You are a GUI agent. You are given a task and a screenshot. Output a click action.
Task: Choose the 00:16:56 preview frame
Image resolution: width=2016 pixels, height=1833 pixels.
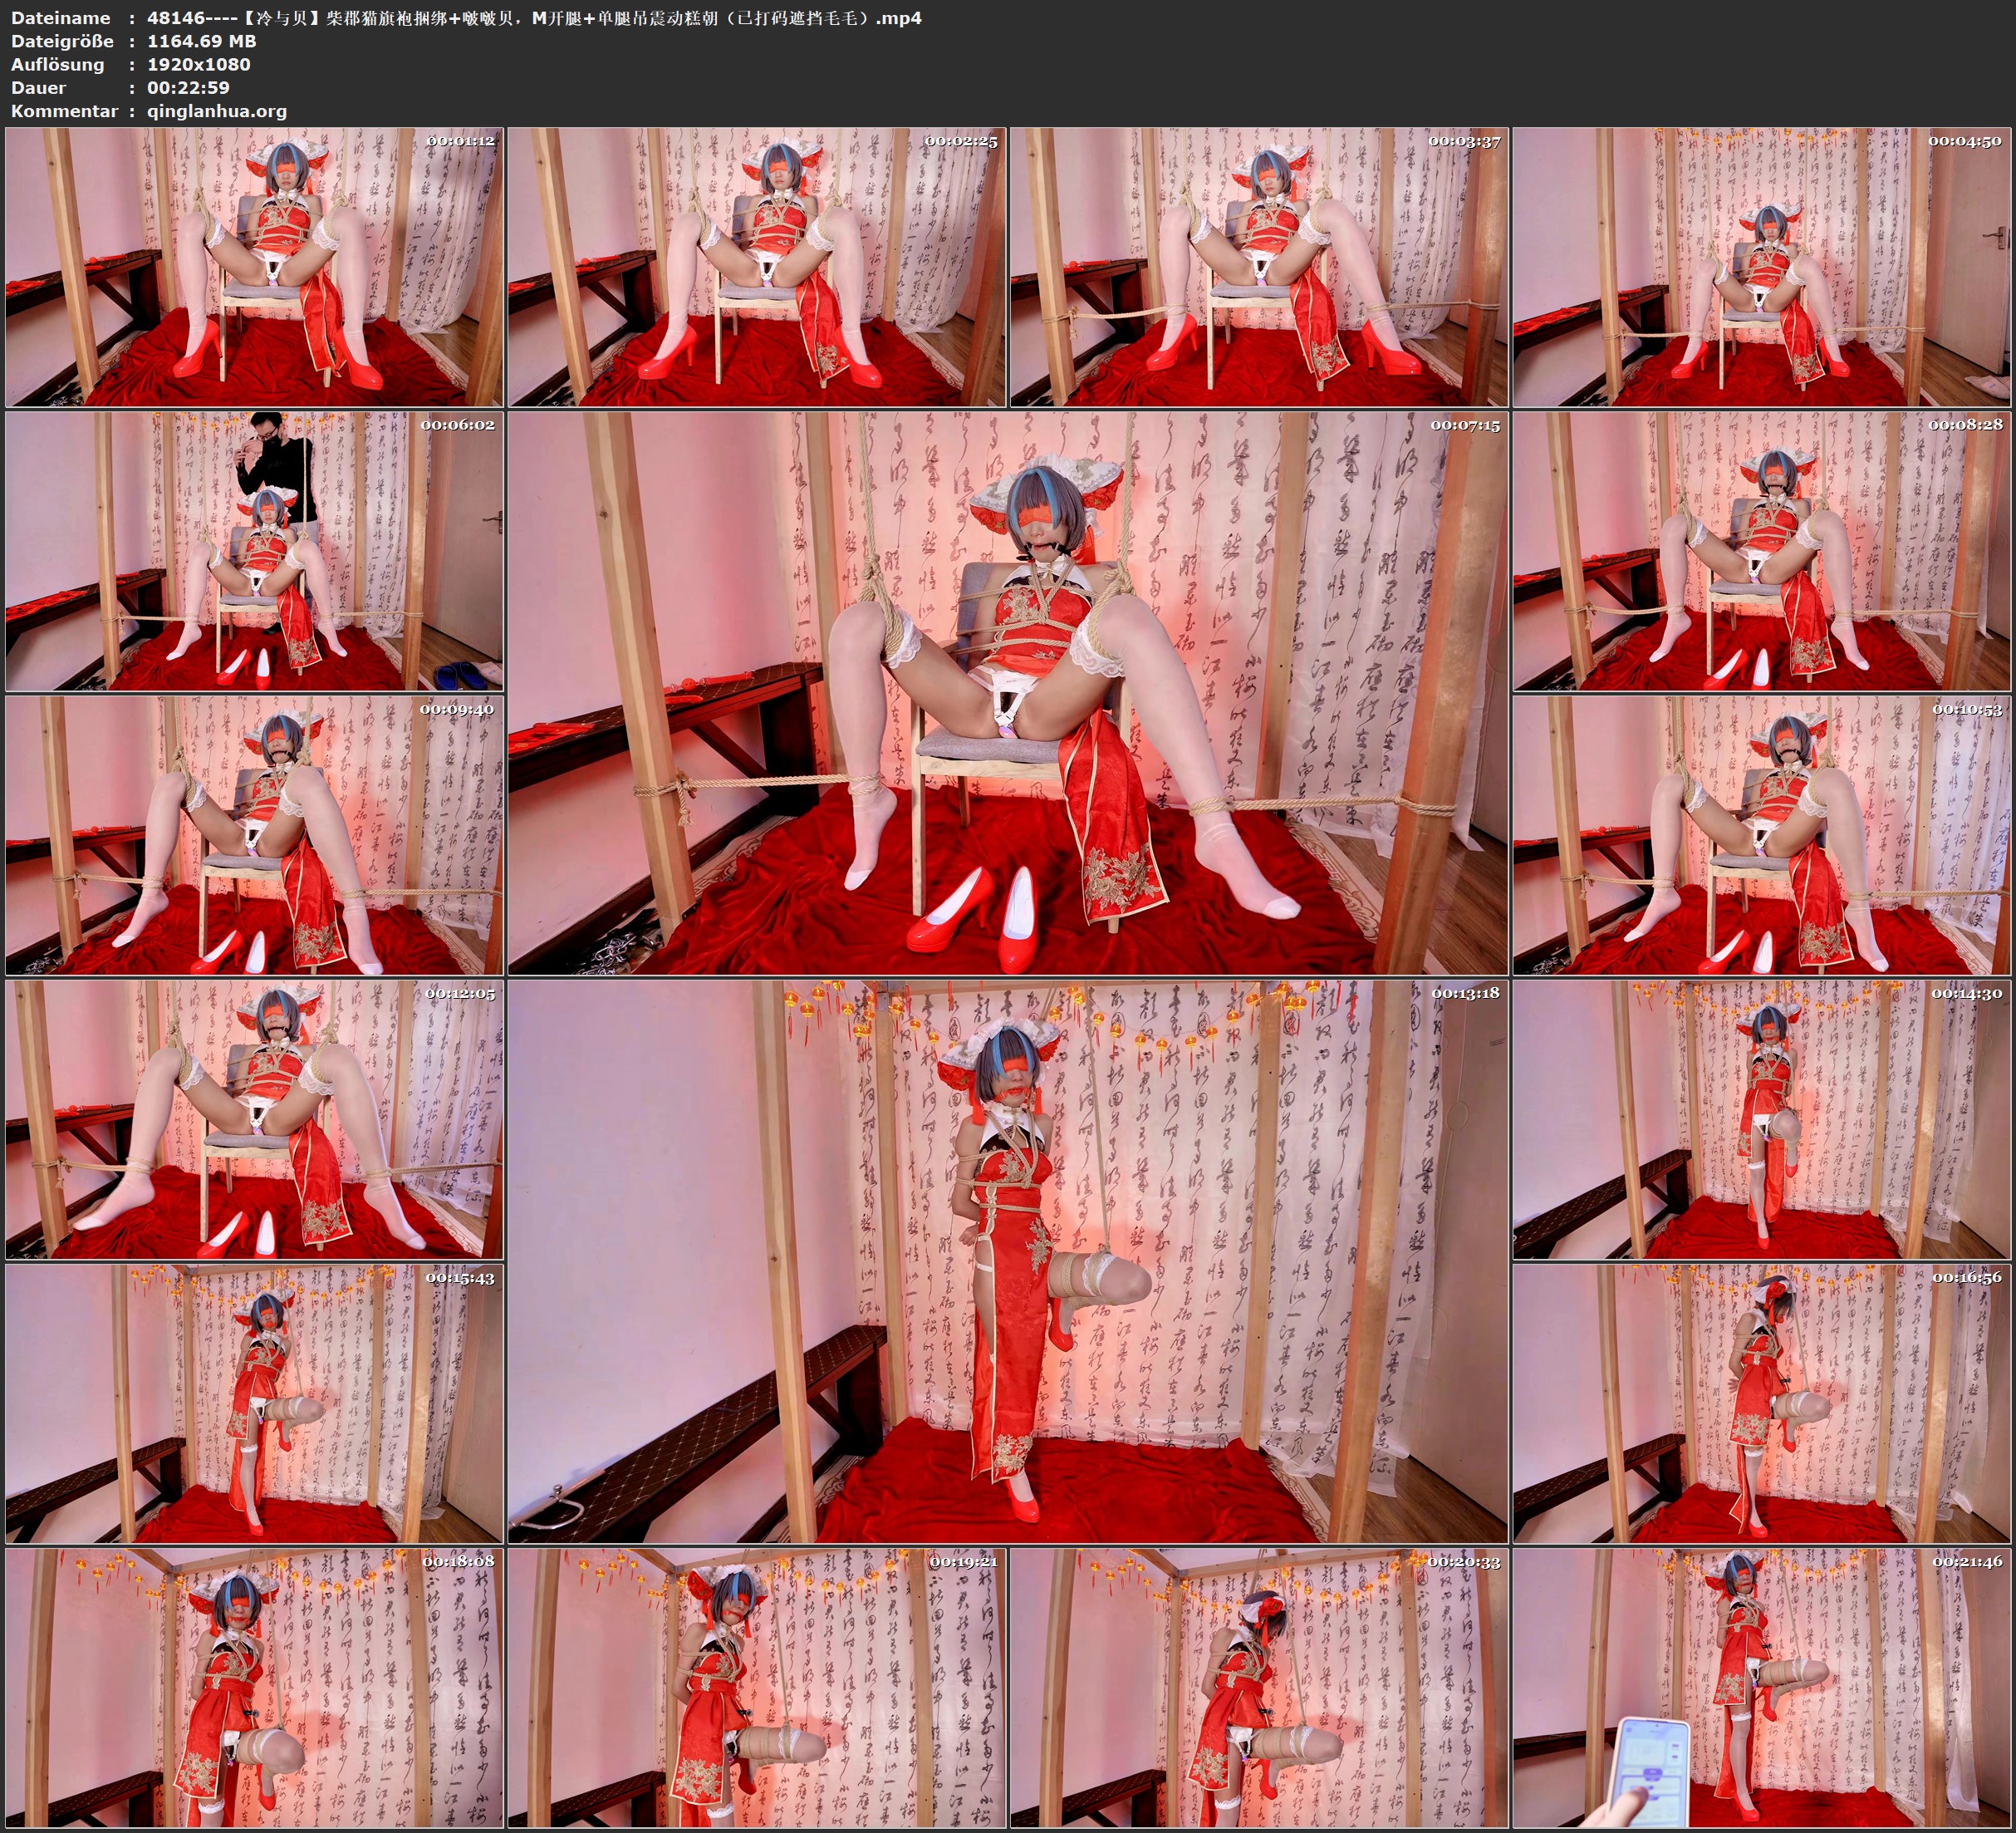(1761, 1403)
